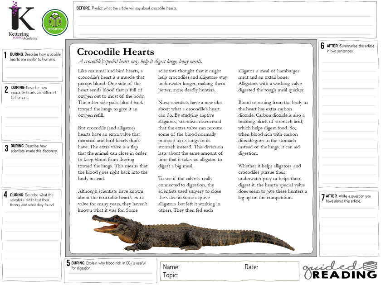Click the book icon inside the reading badge
Screen dimensions: 381x285
pos(55,20)
